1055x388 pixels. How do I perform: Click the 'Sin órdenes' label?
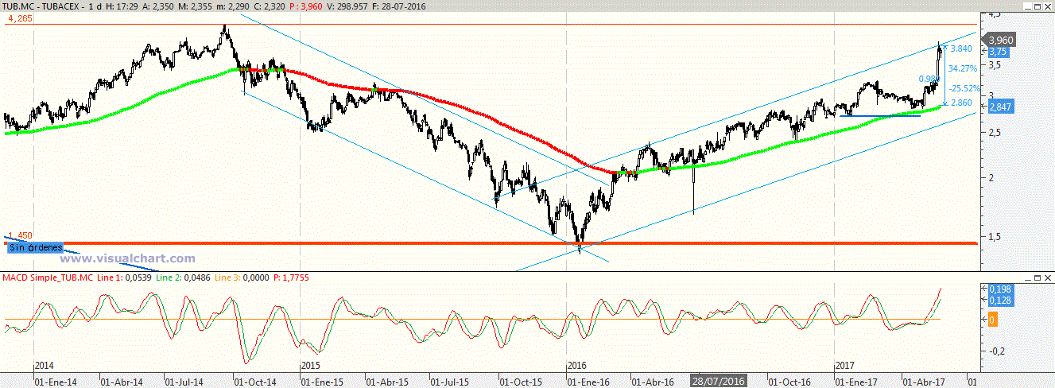[x=35, y=248]
